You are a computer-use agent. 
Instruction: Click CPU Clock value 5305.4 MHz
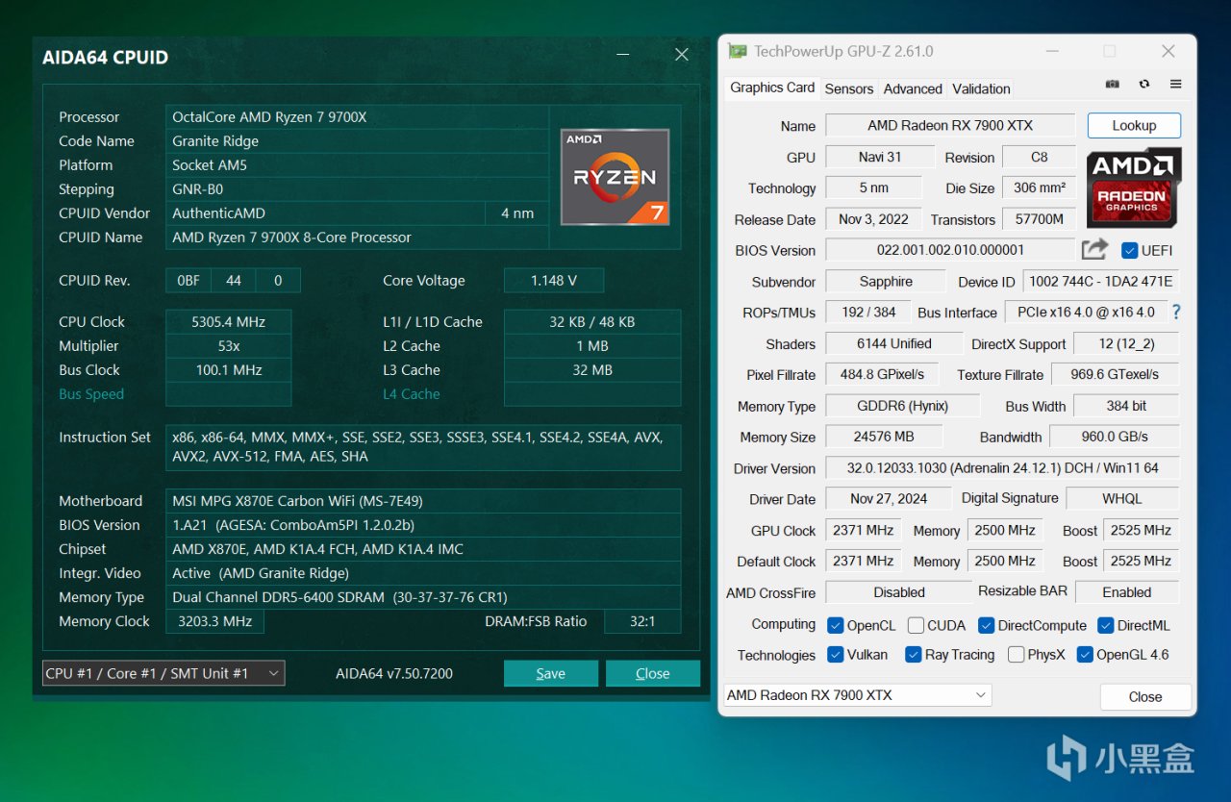tap(228, 322)
